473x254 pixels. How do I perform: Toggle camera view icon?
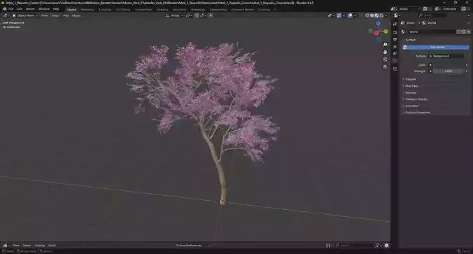tap(385, 59)
